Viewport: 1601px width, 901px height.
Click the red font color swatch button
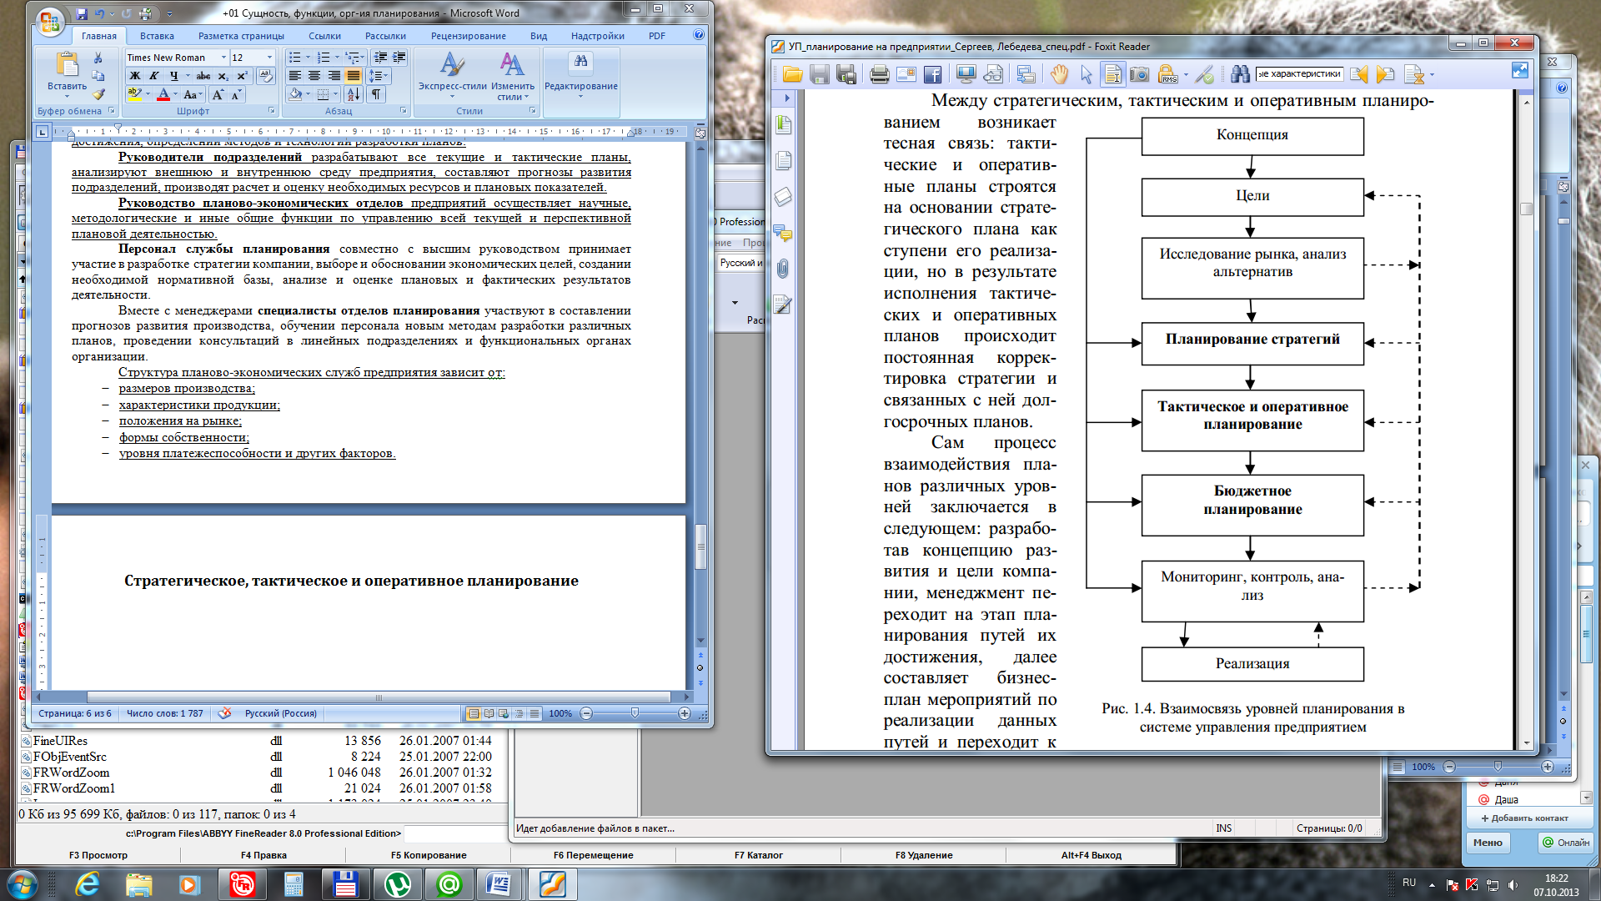163,95
